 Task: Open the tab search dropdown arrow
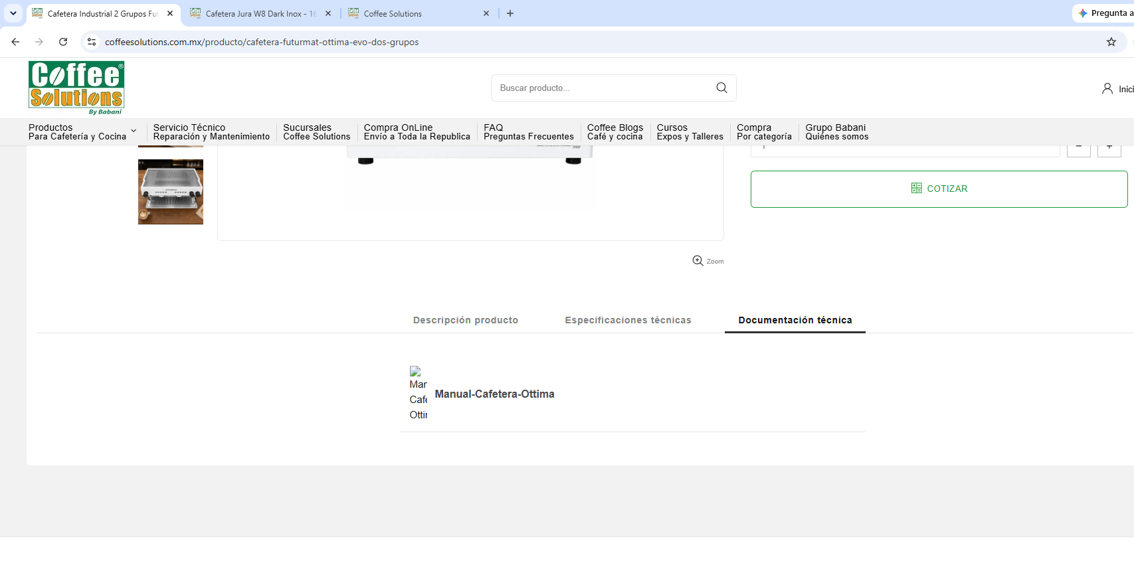(x=13, y=13)
